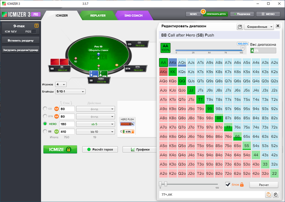Viewport: 285px width, 202px height.
Task: Click the Hero blue 7 card
Action: point(94,74)
